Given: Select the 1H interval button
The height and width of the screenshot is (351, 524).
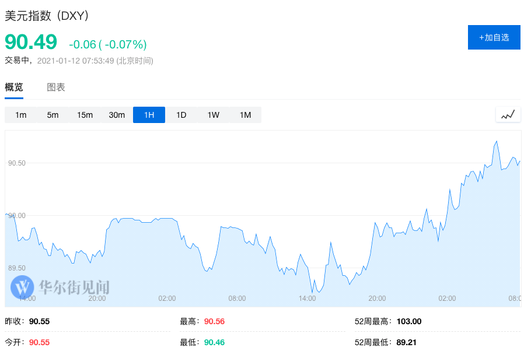Looking at the screenshot, I should click(149, 115).
